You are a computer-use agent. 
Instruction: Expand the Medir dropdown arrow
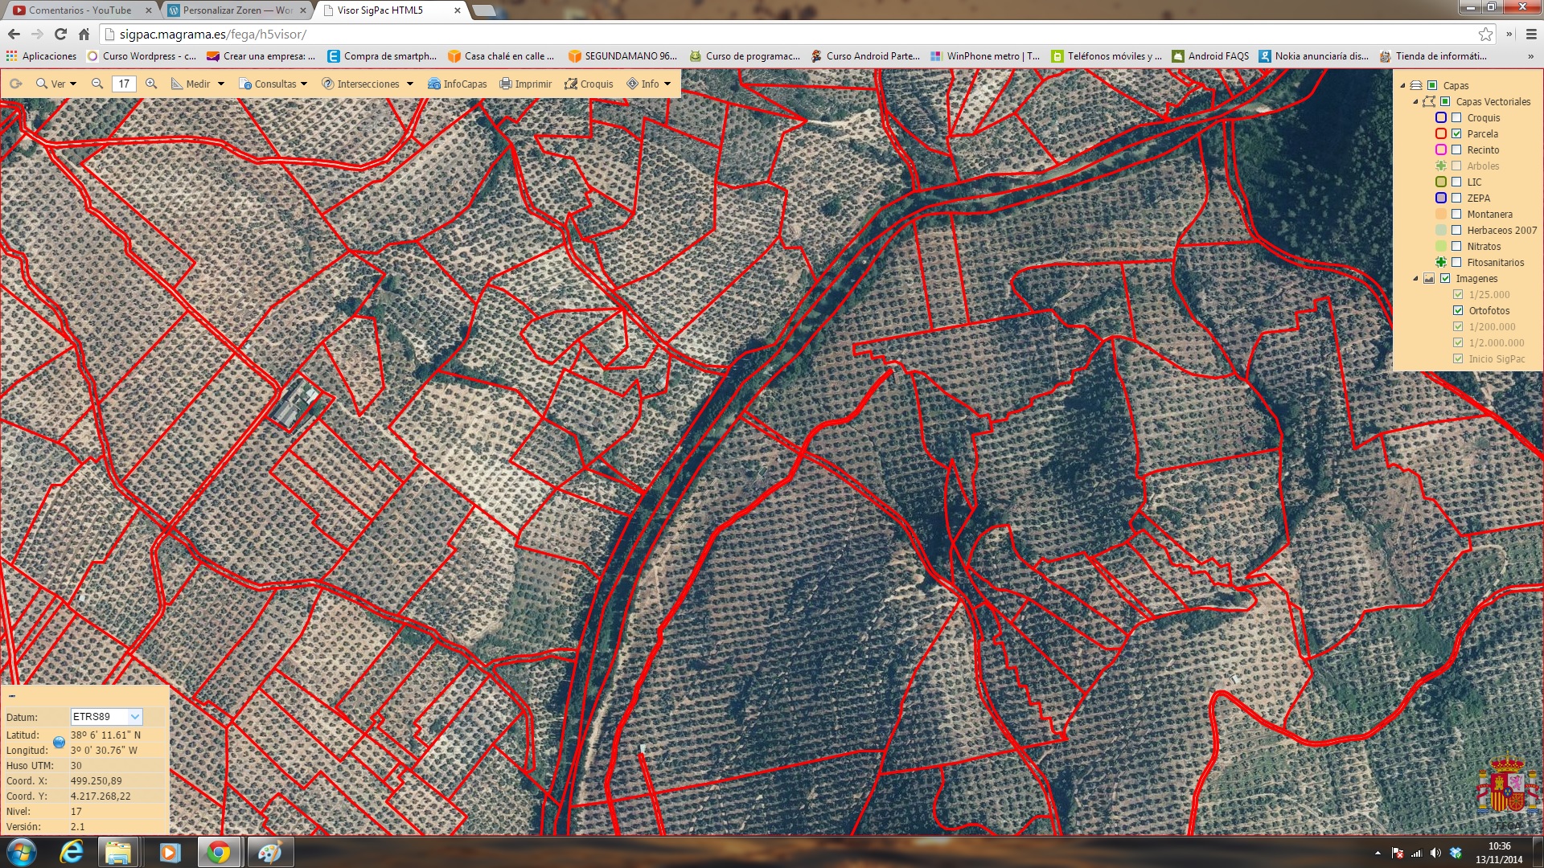point(221,84)
